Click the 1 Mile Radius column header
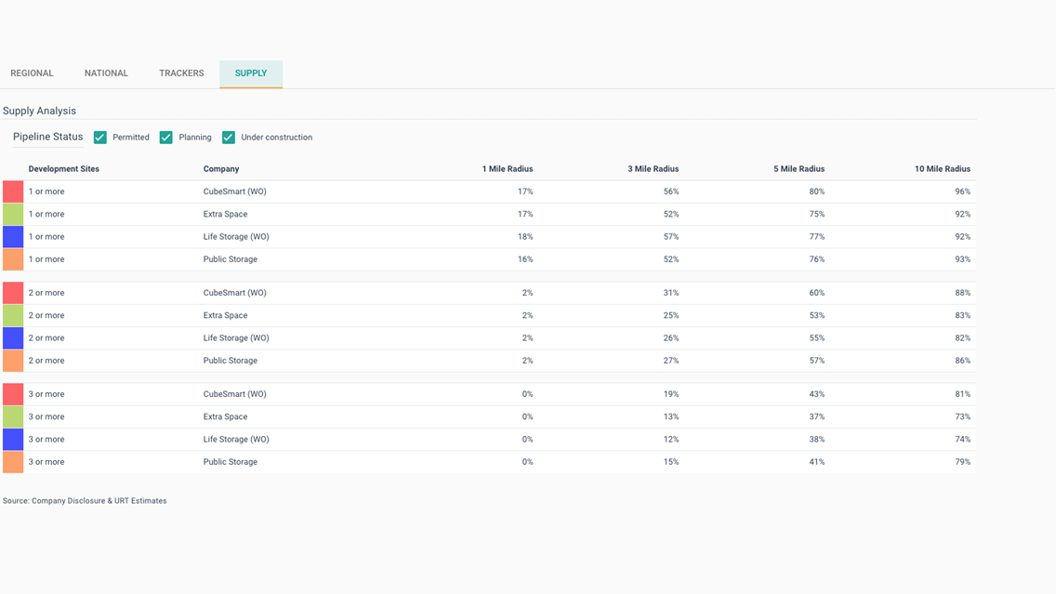Image resolution: width=1056 pixels, height=594 pixels. click(x=508, y=169)
